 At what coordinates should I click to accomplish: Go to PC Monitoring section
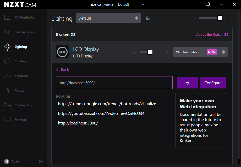(25, 17)
